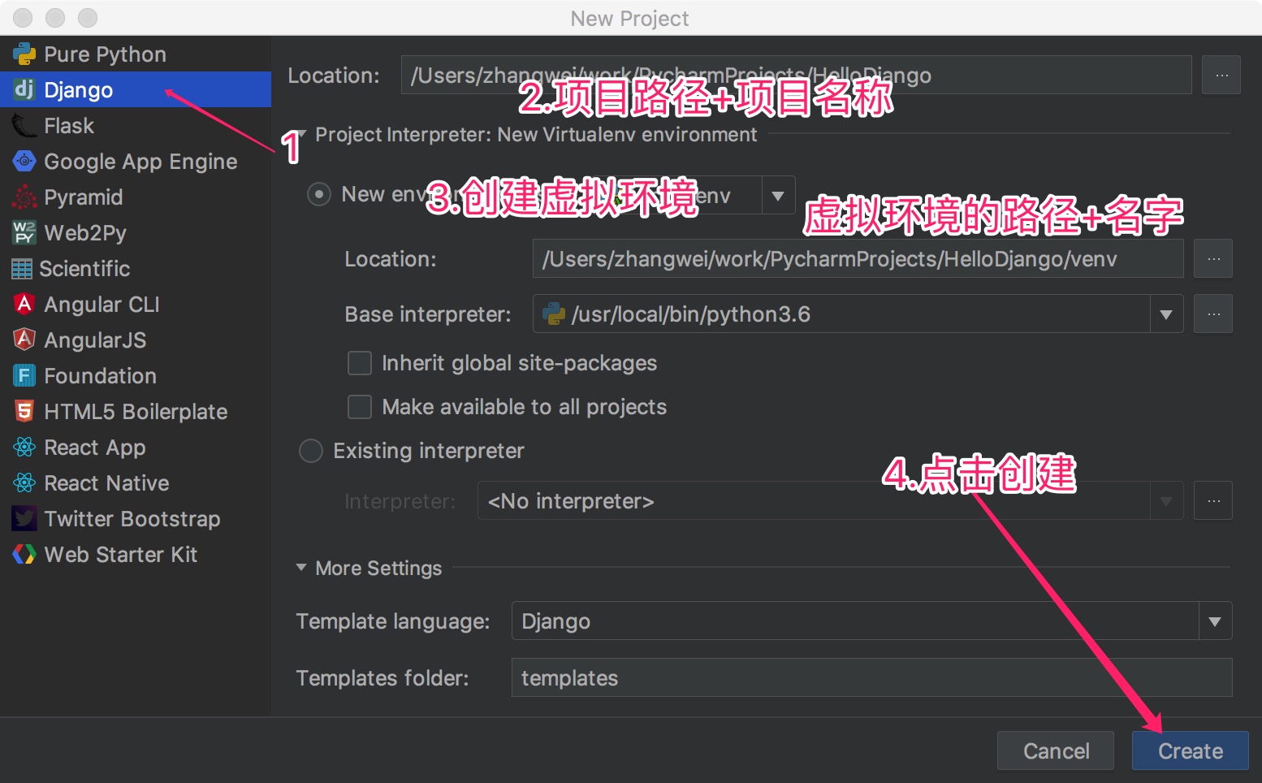This screenshot has height=783, width=1262.
Task: Click the React Native atom icon
Action: point(24,482)
